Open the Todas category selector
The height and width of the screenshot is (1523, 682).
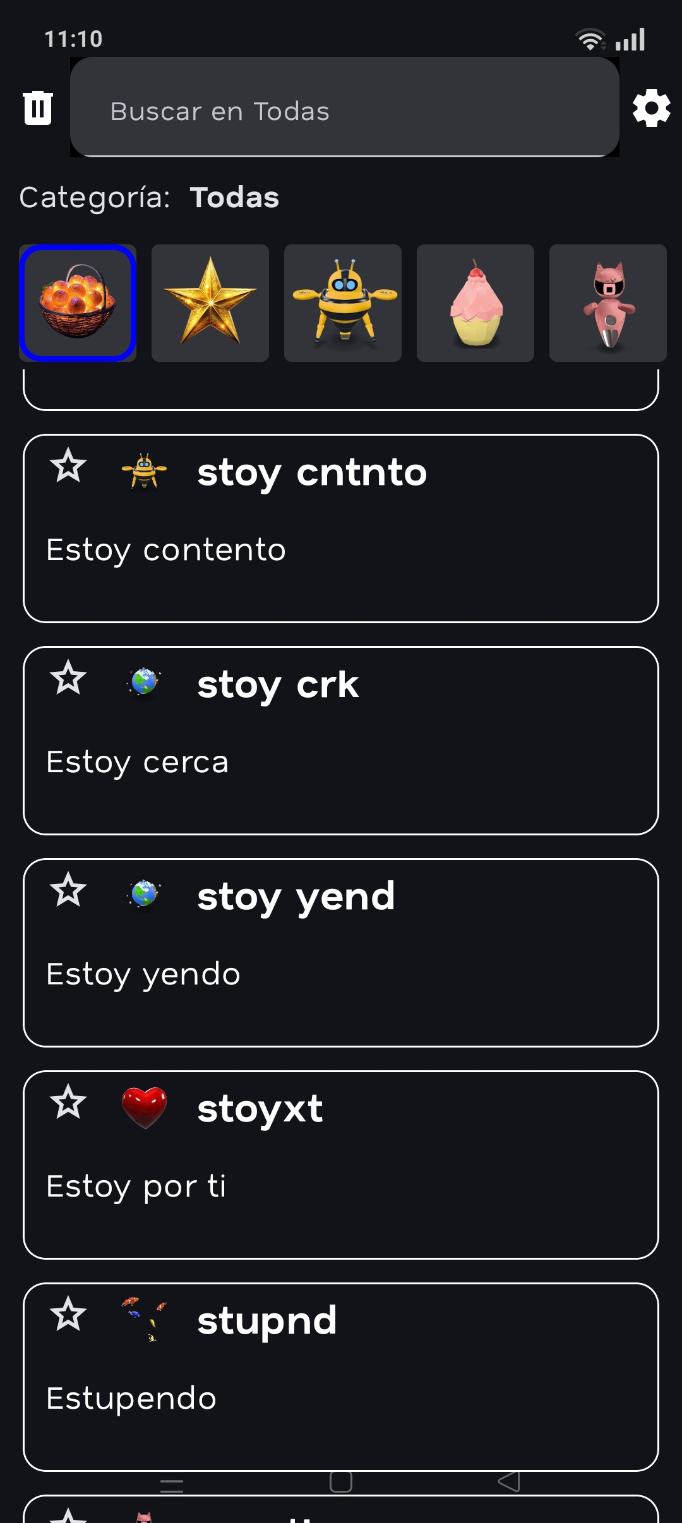pyautogui.click(x=234, y=198)
